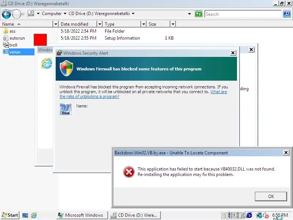Select the autorun setup file icon

click(x=5, y=38)
